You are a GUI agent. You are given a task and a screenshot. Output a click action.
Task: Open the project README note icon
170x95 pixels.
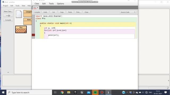click(19, 14)
